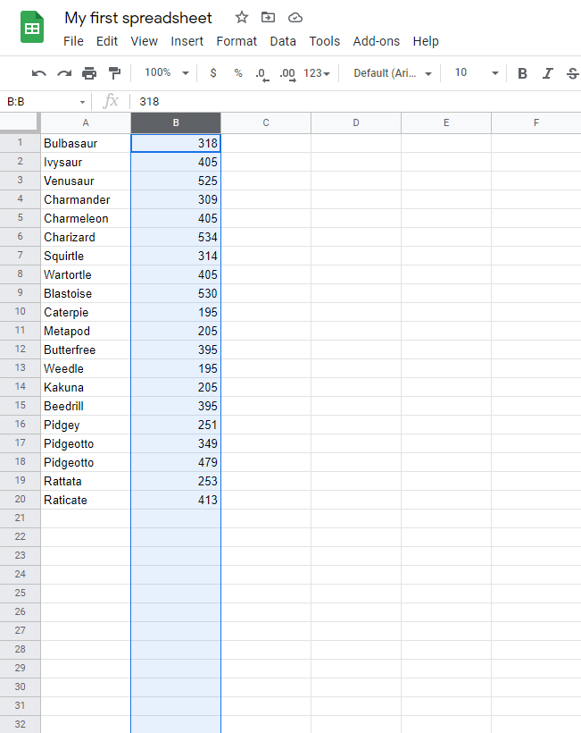Open the Default font family dropdown

coord(393,73)
